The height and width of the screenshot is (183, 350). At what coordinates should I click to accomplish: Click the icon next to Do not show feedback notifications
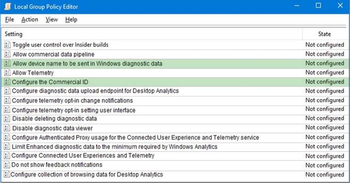[7, 165]
